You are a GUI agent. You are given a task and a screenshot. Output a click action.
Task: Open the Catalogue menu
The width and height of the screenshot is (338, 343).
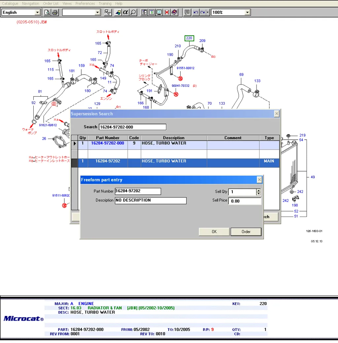point(10,4)
